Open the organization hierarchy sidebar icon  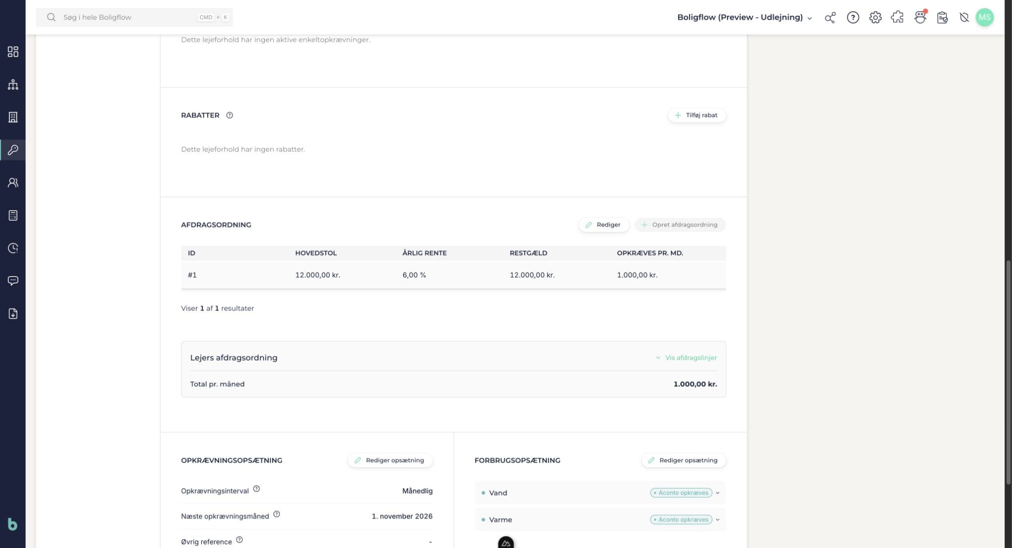click(13, 84)
